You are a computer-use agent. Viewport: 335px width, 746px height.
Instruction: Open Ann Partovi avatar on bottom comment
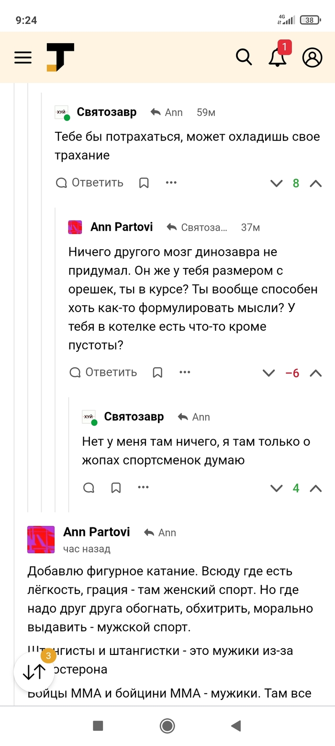pos(41,539)
